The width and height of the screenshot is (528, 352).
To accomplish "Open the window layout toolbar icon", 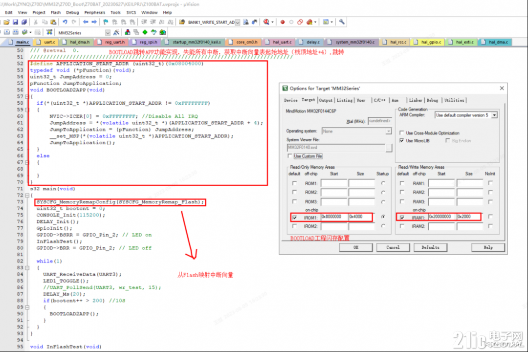I will tap(325, 22).
